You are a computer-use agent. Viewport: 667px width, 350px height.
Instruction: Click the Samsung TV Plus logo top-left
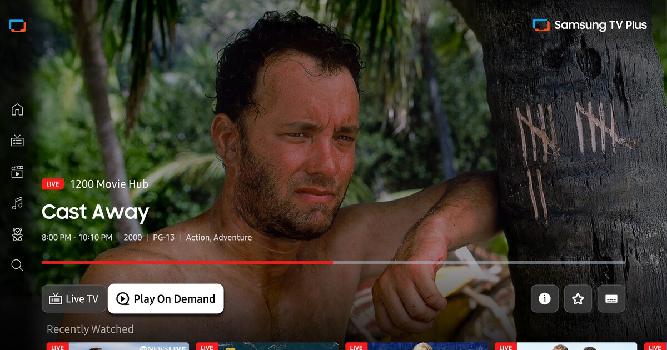[17, 26]
